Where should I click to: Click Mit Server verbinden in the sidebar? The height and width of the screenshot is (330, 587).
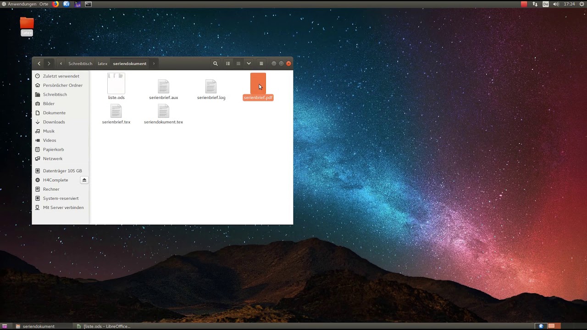click(x=61, y=208)
